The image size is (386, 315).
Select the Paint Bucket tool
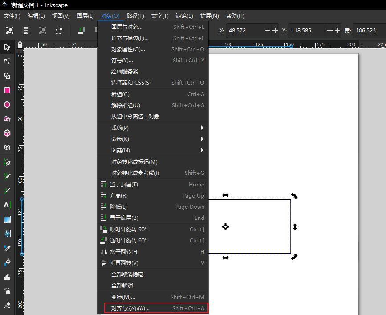(x=7, y=262)
